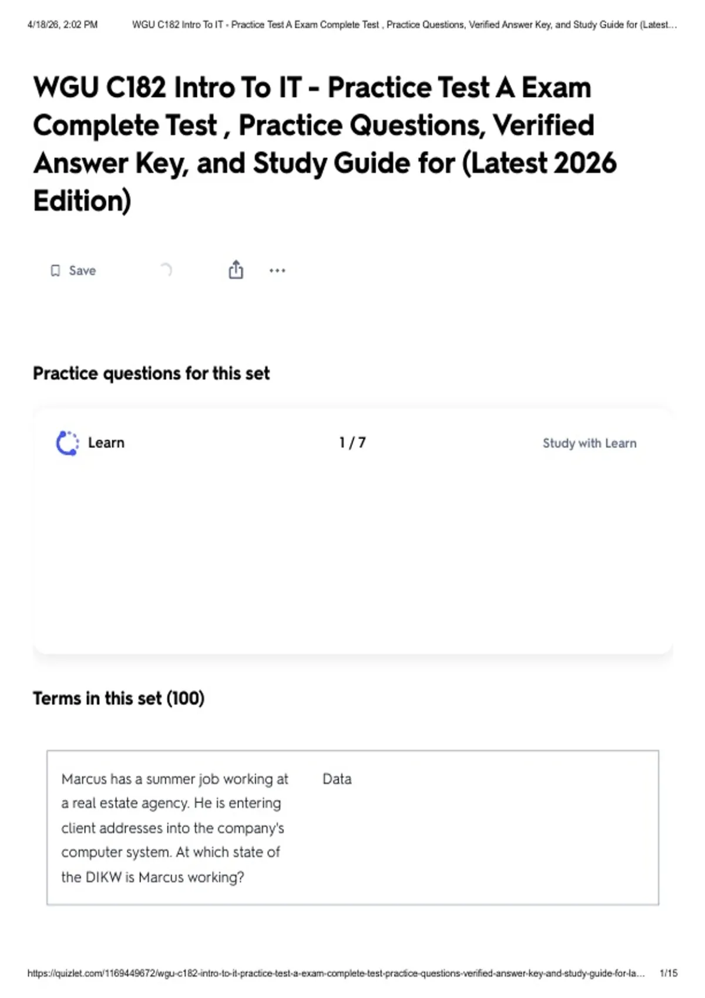Click the 1/15 page number indicator
The width and height of the screenshot is (705, 998).
click(669, 973)
